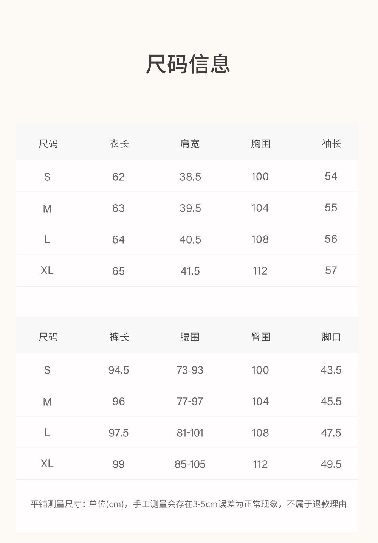Select the 臀围 column header
The height and width of the screenshot is (543, 378).
tap(260, 337)
